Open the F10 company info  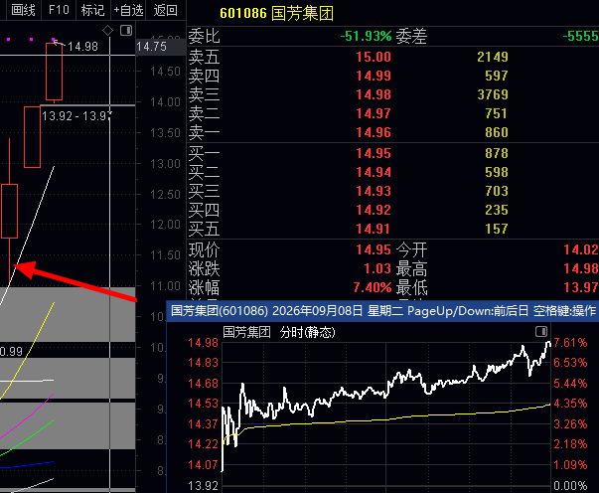pyautogui.click(x=59, y=10)
